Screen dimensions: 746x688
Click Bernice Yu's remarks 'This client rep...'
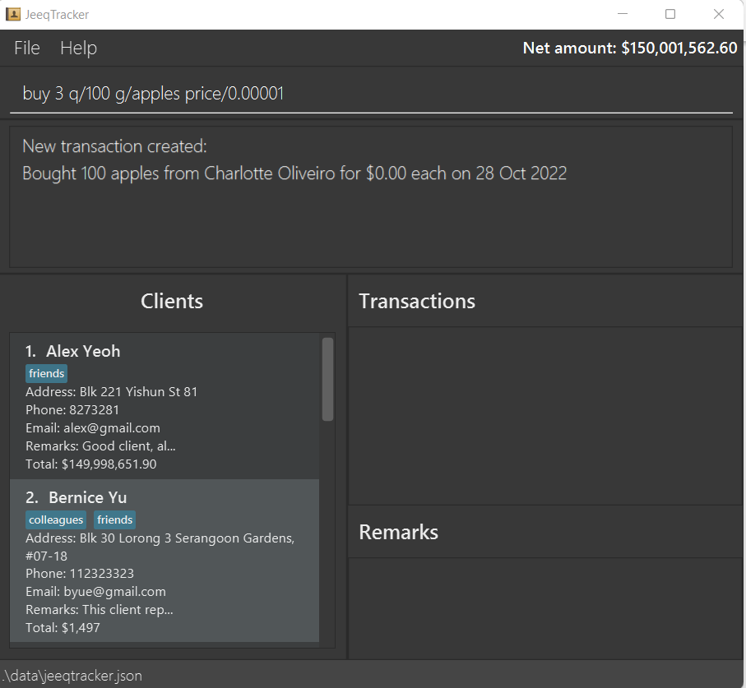[x=100, y=610]
